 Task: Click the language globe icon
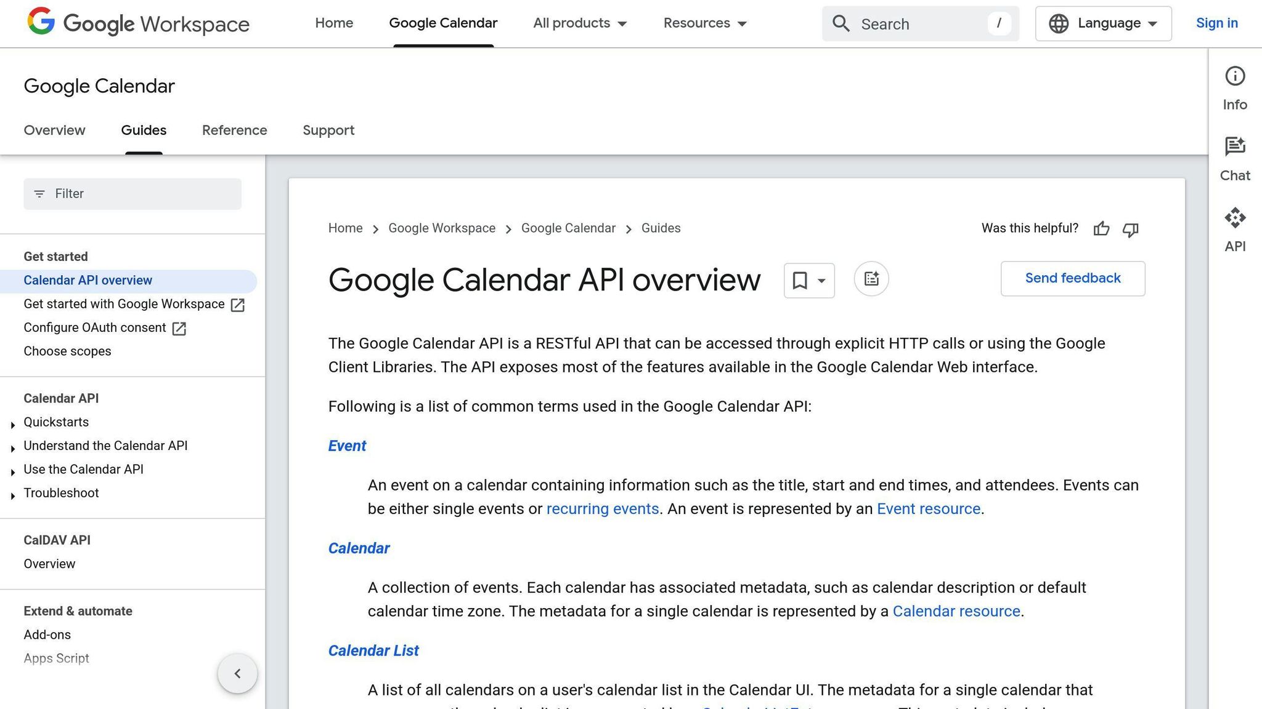[x=1059, y=23]
